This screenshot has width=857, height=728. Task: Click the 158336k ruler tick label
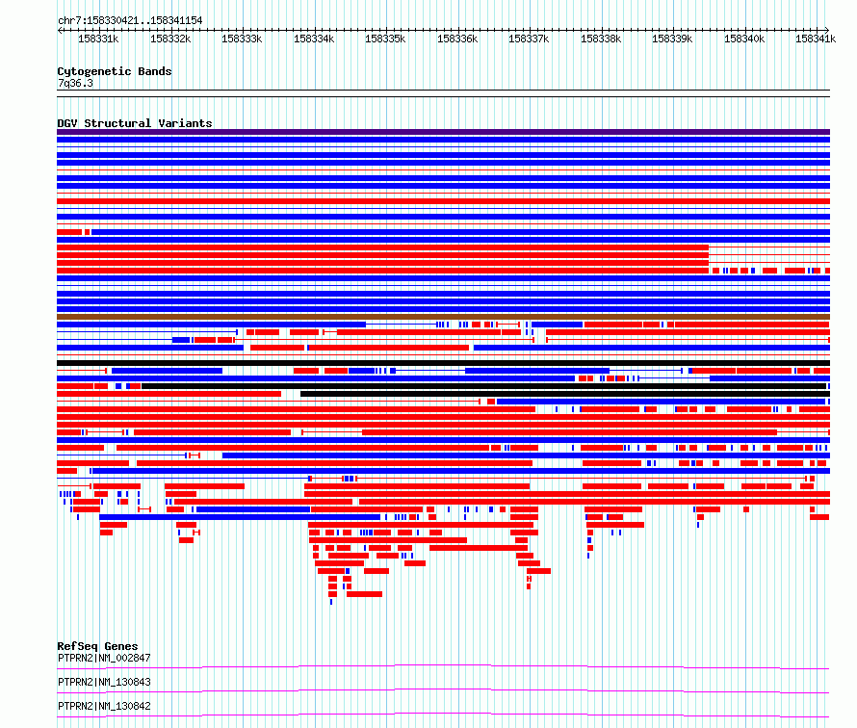pyautogui.click(x=457, y=39)
